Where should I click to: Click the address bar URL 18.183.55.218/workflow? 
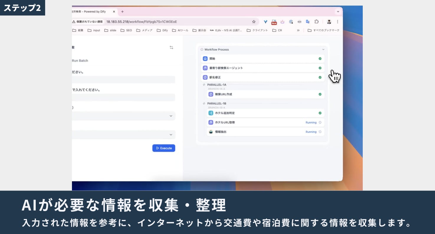coord(142,22)
